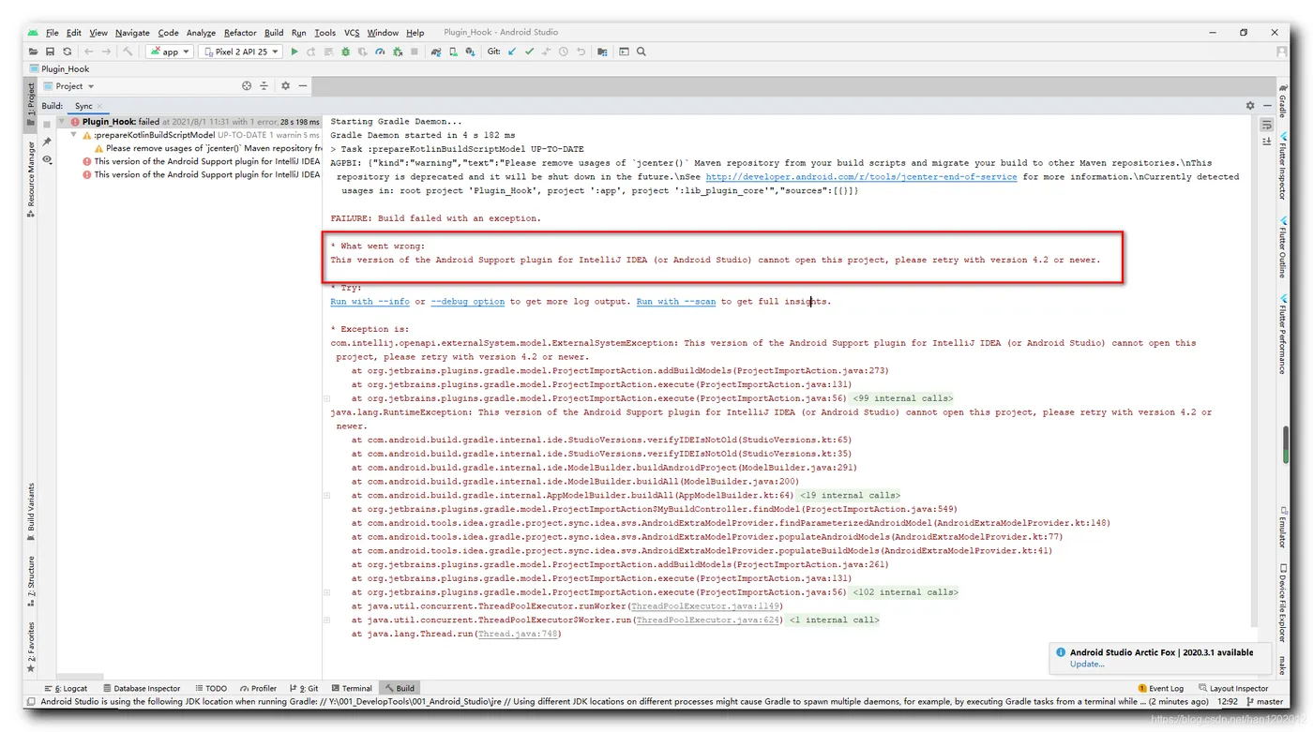Click the Git Update Project blue arrow
The width and height of the screenshot is (1313, 732).
pyautogui.click(x=512, y=52)
